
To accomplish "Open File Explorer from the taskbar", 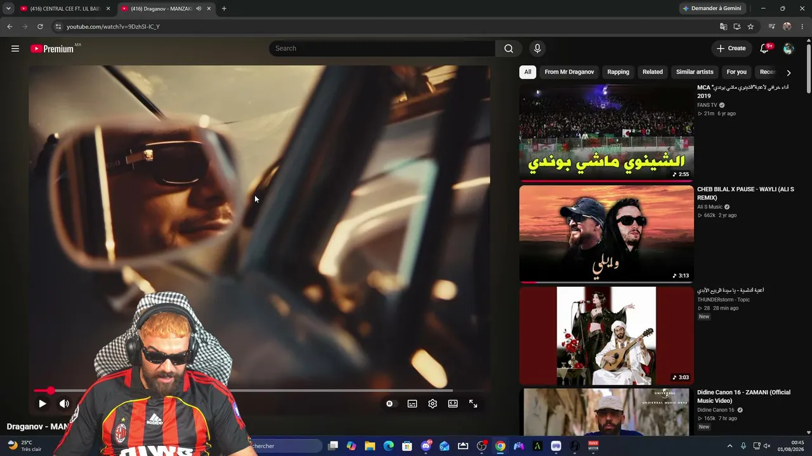I will pyautogui.click(x=370, y=446).
